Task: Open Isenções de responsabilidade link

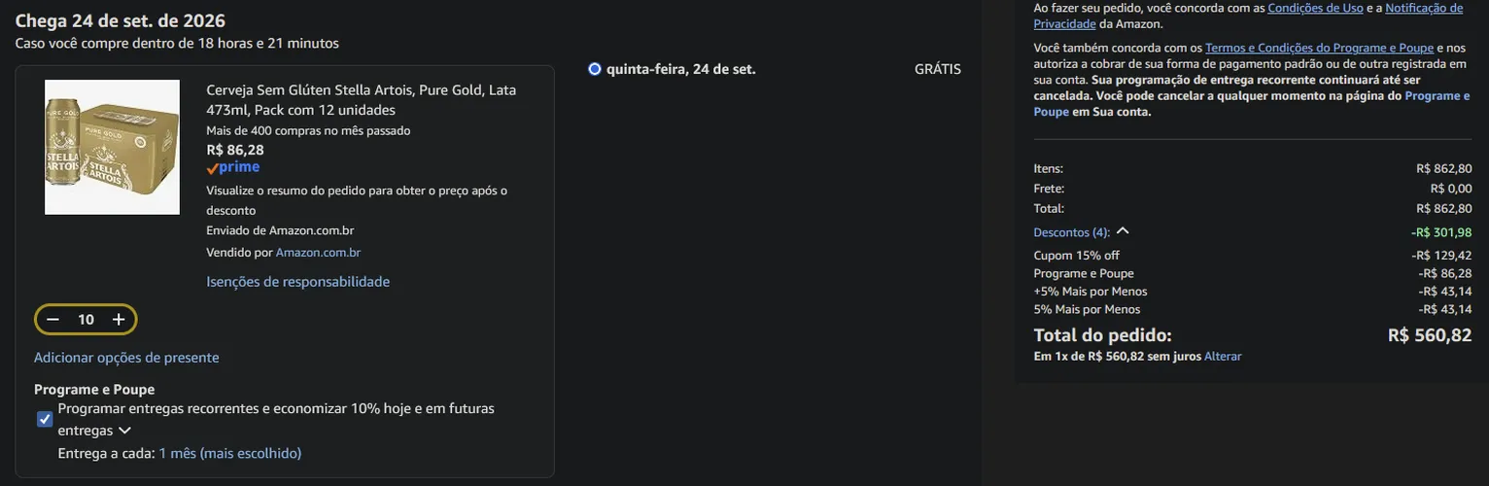Action: pos(298,282)
